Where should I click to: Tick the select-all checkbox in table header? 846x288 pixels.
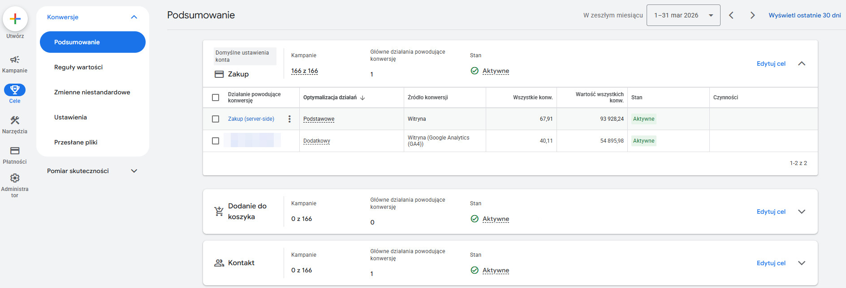[216, 97]
